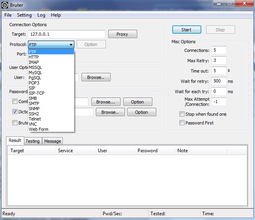Viewport: 255px width, 220px height.
Task: Click the Target address input field
Action: coord(66,34)
